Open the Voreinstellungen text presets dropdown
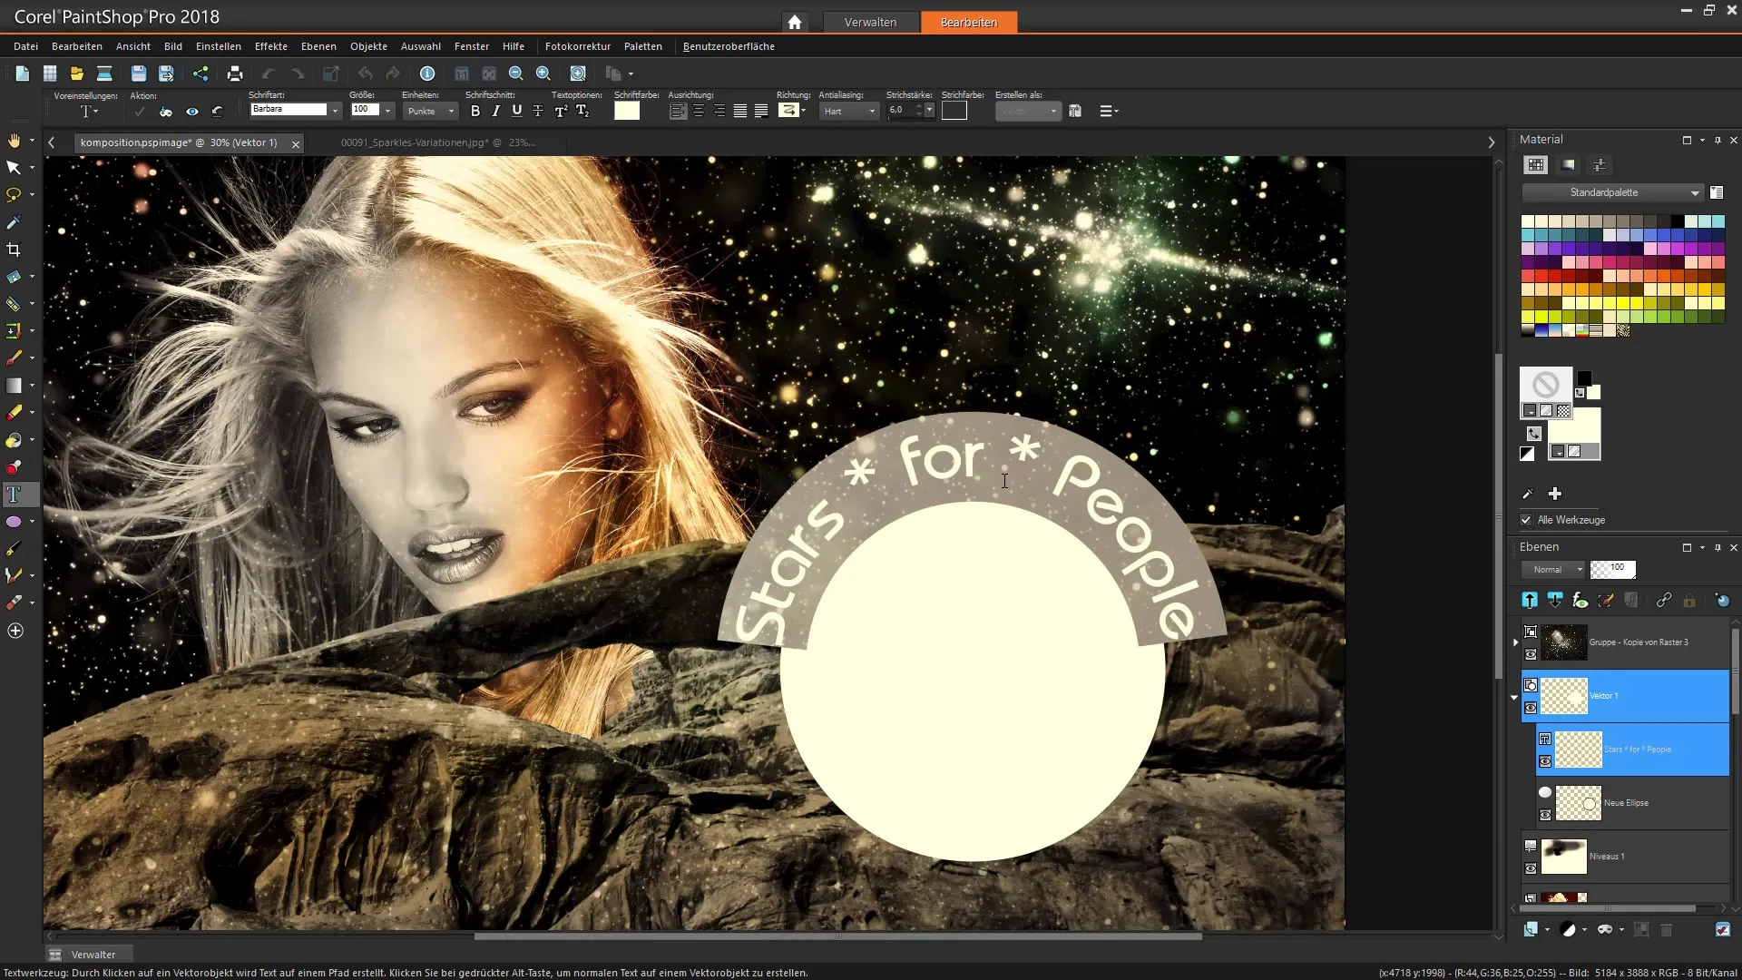Viewport: 1742px width, 980px height. [x=88, y=112]
